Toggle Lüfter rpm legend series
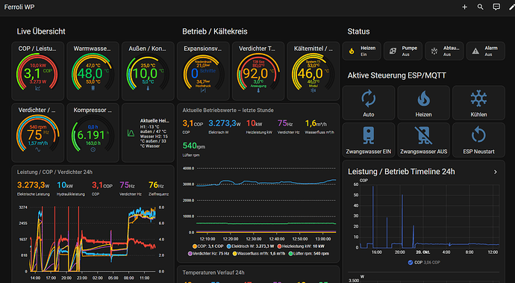 click(x=308, y=253)
